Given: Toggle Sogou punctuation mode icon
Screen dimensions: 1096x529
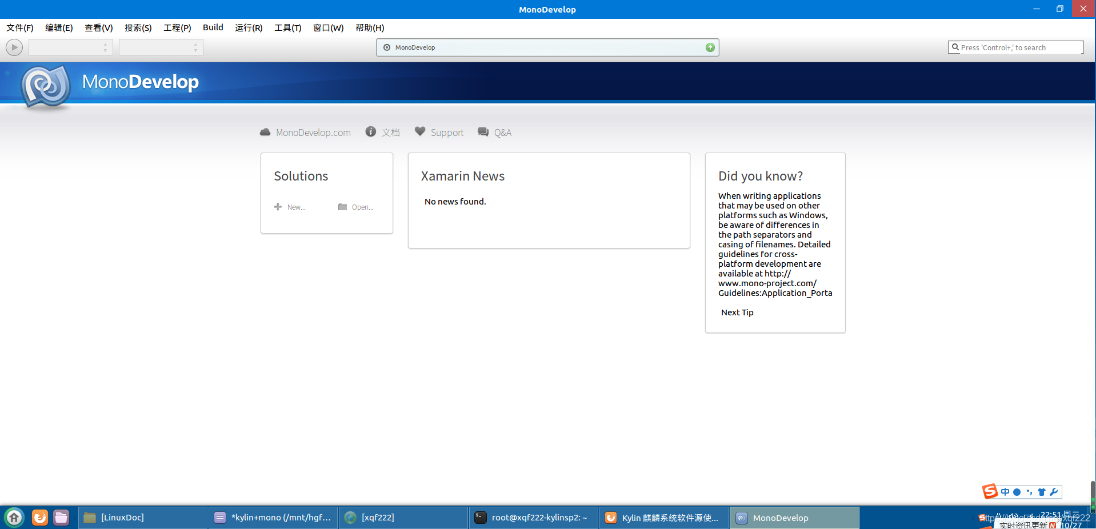Looking at the screenshot, I should (1029, 492).
